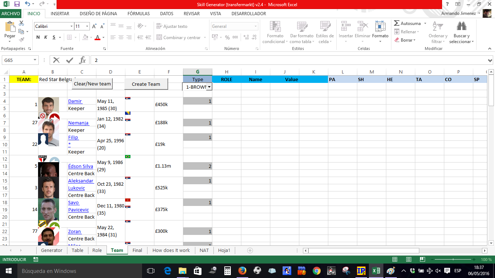Click the Buscar y seleccionar binoculars
The height and width of the screenshot is (278, 495).
point(461,27)
